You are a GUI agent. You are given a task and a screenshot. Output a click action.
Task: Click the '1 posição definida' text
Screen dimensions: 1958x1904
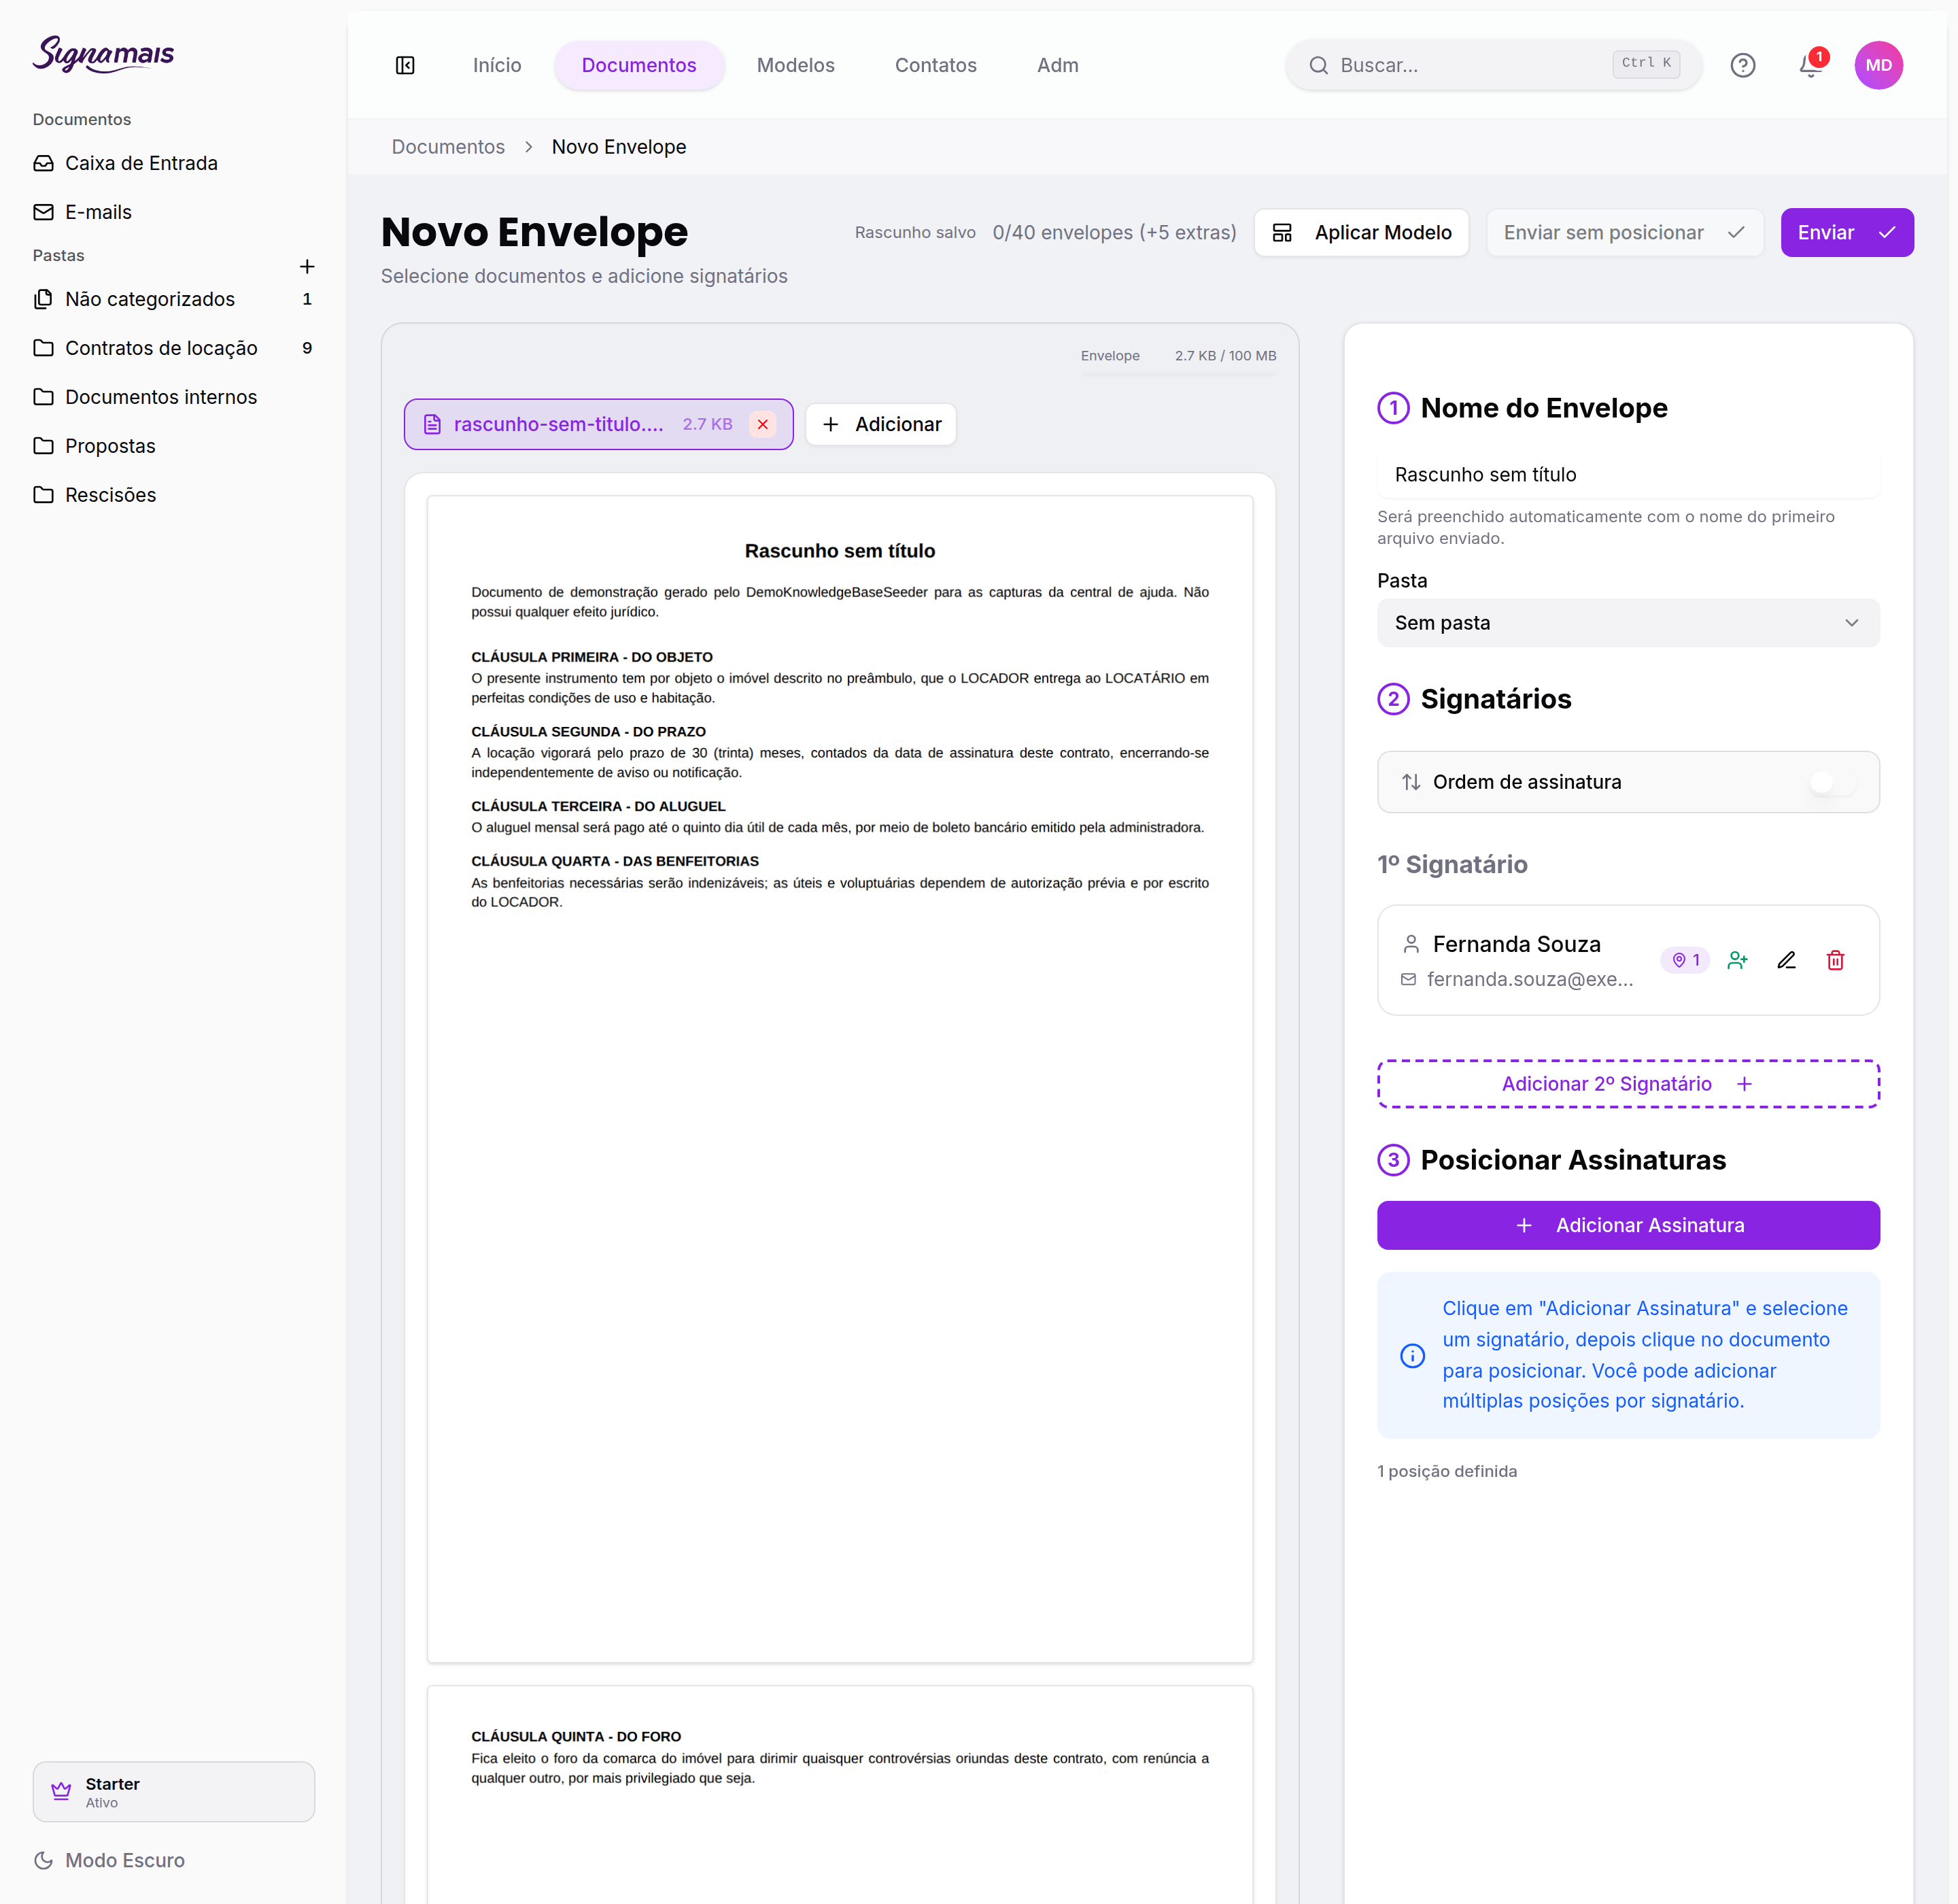pos(1446,1471)
